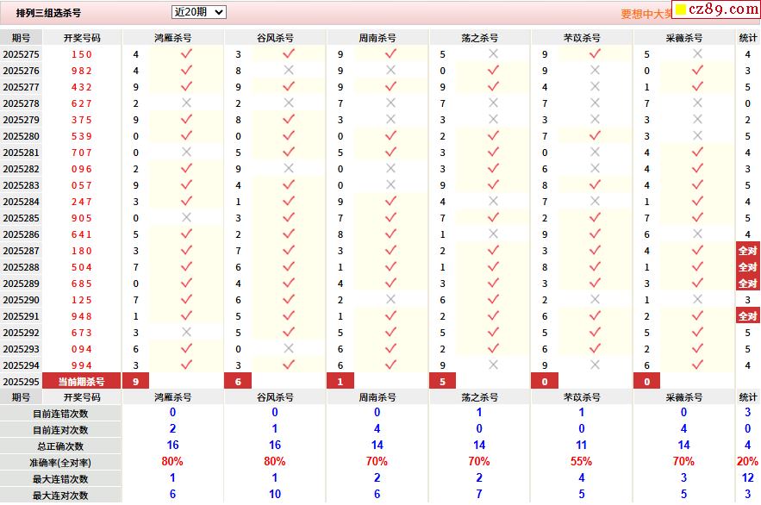Viewport: 761px width, 505px height.
Task: Click 荡之杀号 check mark in row 2025282
Action: point(493,168)
